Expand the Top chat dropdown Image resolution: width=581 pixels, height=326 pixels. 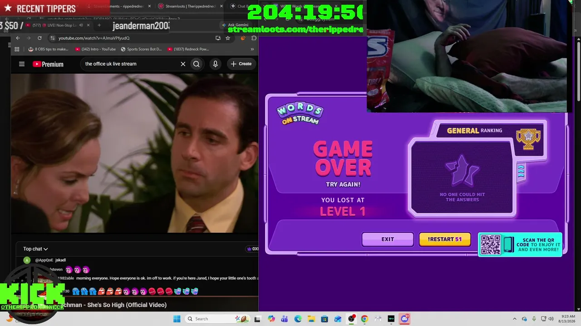coord(35,249)
